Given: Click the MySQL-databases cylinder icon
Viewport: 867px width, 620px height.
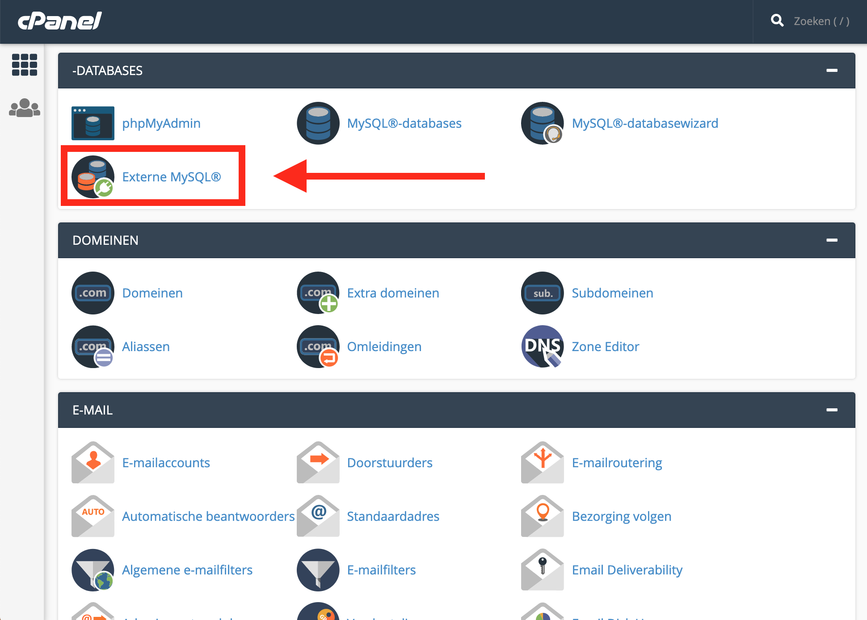Looking at the screenshot, I should pos(318,123).
